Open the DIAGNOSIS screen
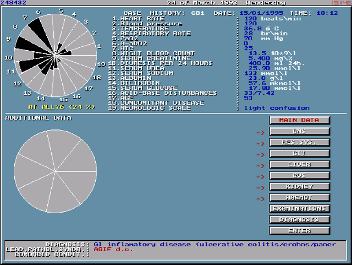This screenshot has height=265, width=352. coord(299,219)
